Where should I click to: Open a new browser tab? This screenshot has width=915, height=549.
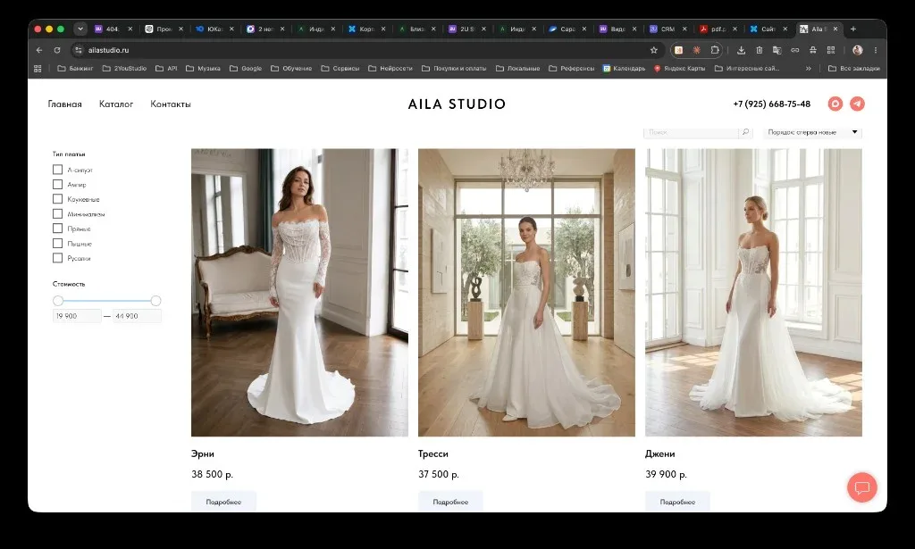853,29
